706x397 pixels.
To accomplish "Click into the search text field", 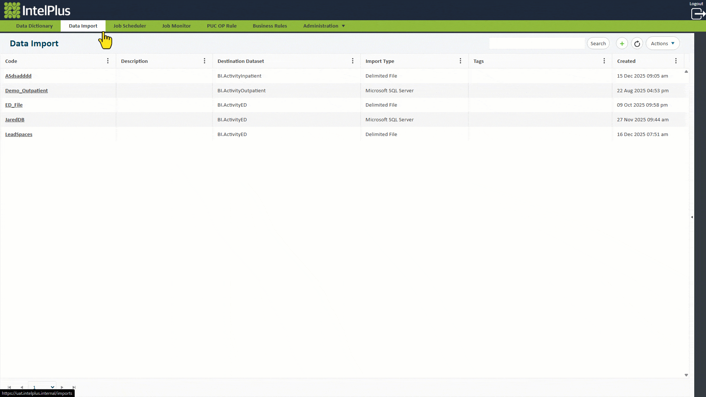I will 537,43.
